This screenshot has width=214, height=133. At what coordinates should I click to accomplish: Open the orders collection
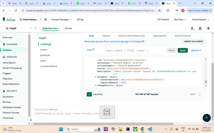pyautogui.click(x=44, y=50)
